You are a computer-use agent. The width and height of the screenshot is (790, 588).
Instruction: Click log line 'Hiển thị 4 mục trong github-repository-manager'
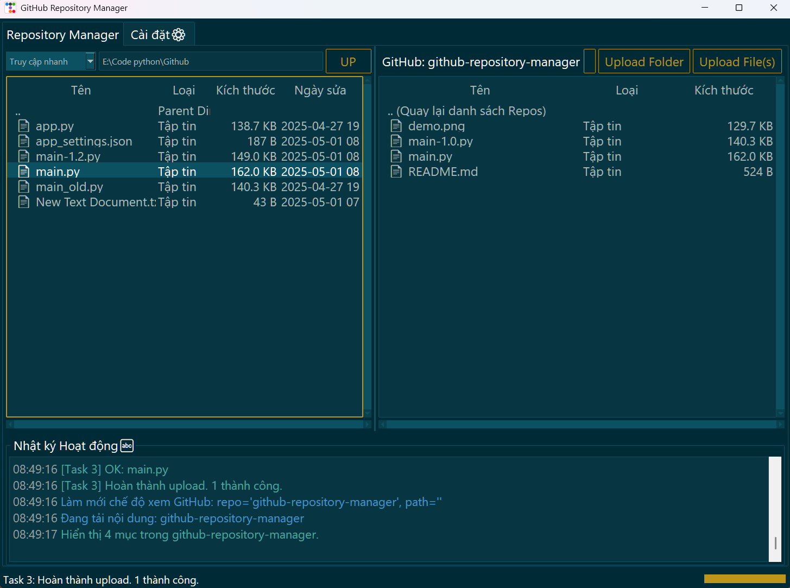click(189, 535)
